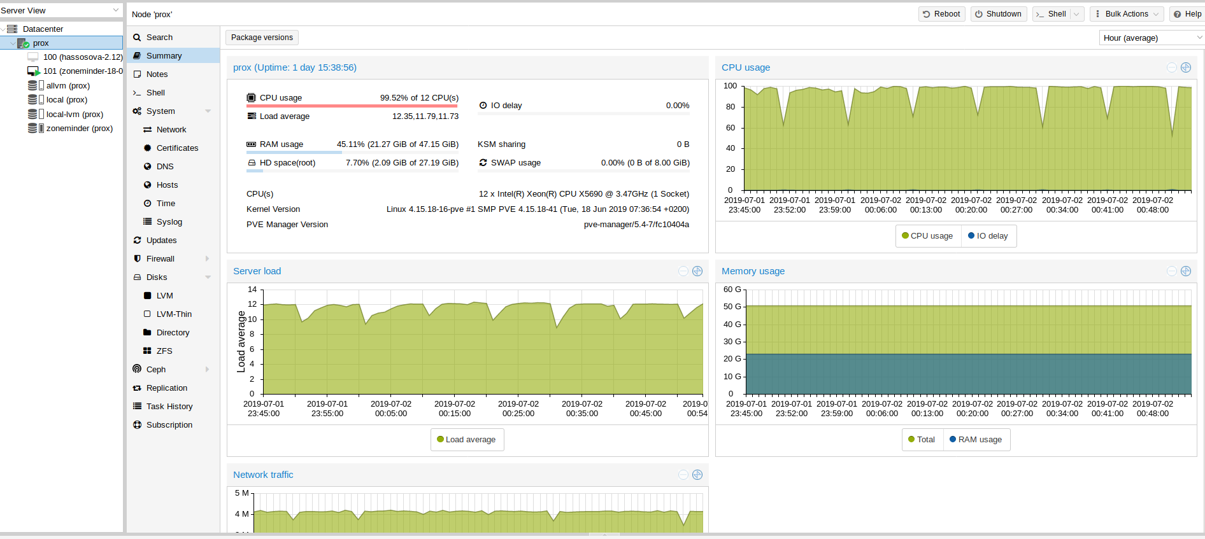
Task: Click the Replication icon
Action: (x=137, y=388)
